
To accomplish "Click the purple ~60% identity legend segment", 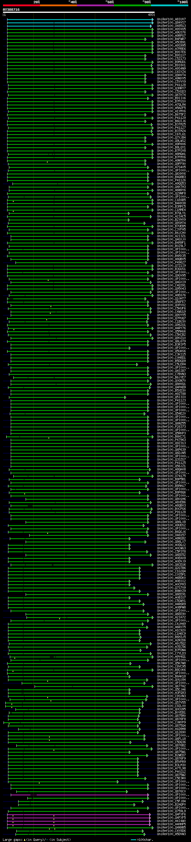I will click(96, 5).
